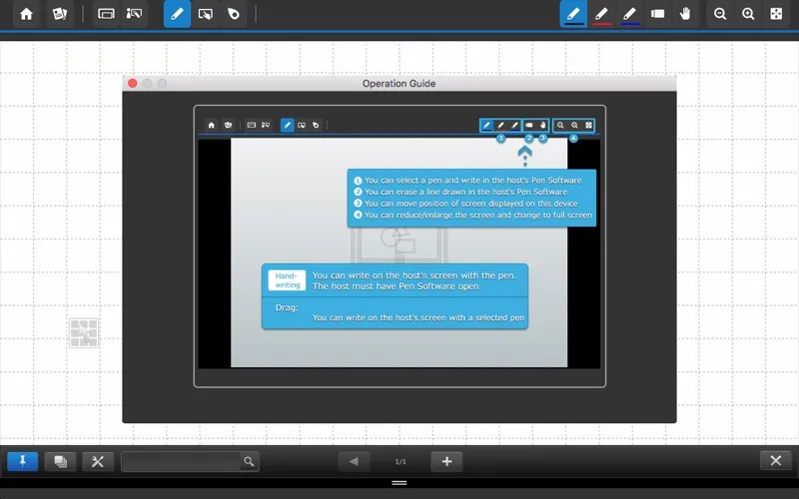This screenshot has width=799, height=499.
Task: Select the red pen tool
Action: pyautogui.click(x=601, y=14)
